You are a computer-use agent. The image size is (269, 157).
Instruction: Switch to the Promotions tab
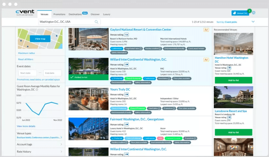[59, 14]
